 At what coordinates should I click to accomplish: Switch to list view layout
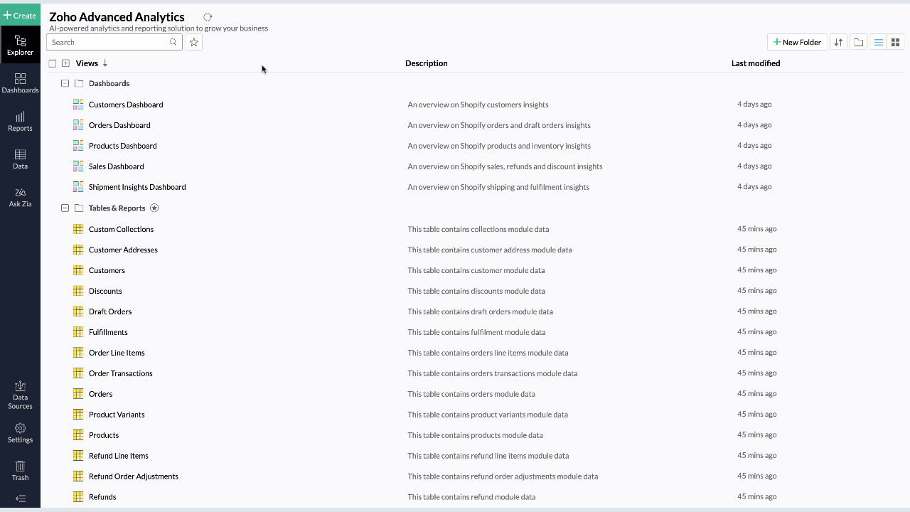tap(879, 42)
